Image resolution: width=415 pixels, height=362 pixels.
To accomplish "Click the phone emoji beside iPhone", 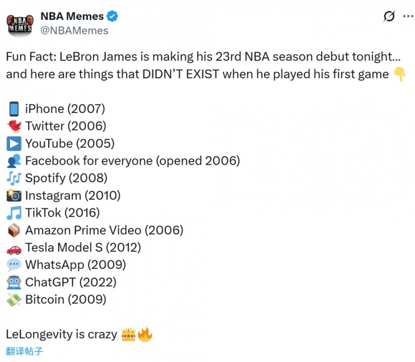I will point(14,109).
